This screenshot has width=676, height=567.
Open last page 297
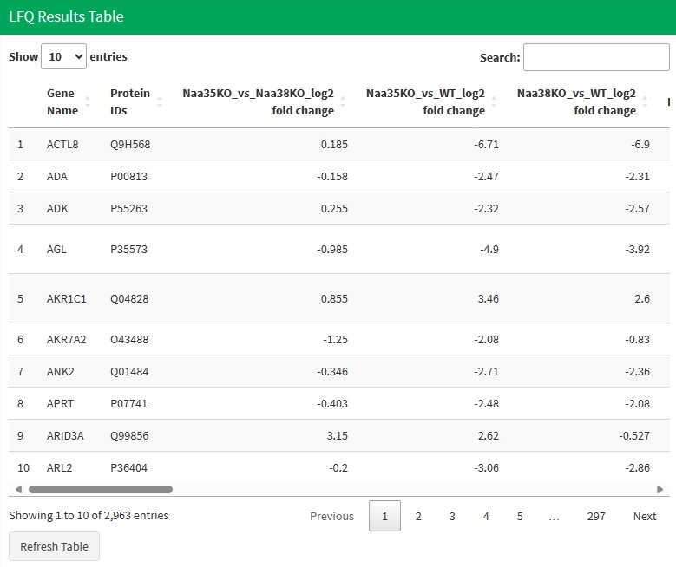coord(596,516)
